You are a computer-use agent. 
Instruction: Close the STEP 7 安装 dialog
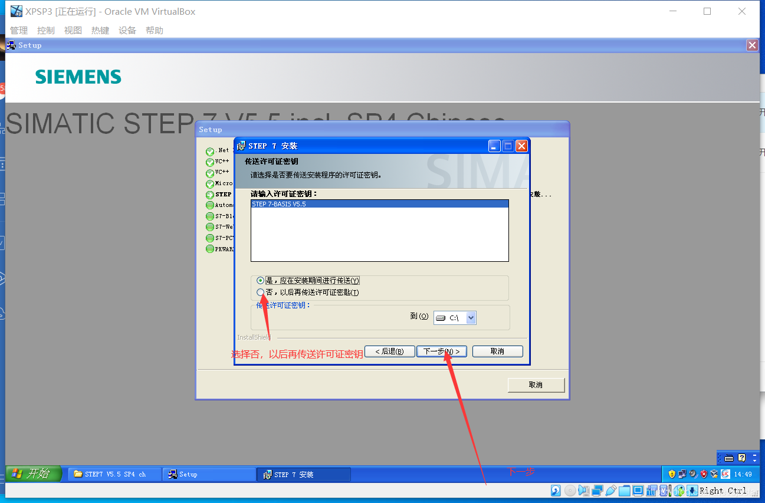(521, 146)
